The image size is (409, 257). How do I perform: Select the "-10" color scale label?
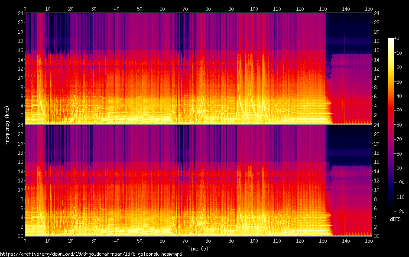(x=398, y=53)
